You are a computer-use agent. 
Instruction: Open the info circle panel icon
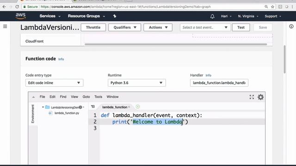[x=291, y=26]
